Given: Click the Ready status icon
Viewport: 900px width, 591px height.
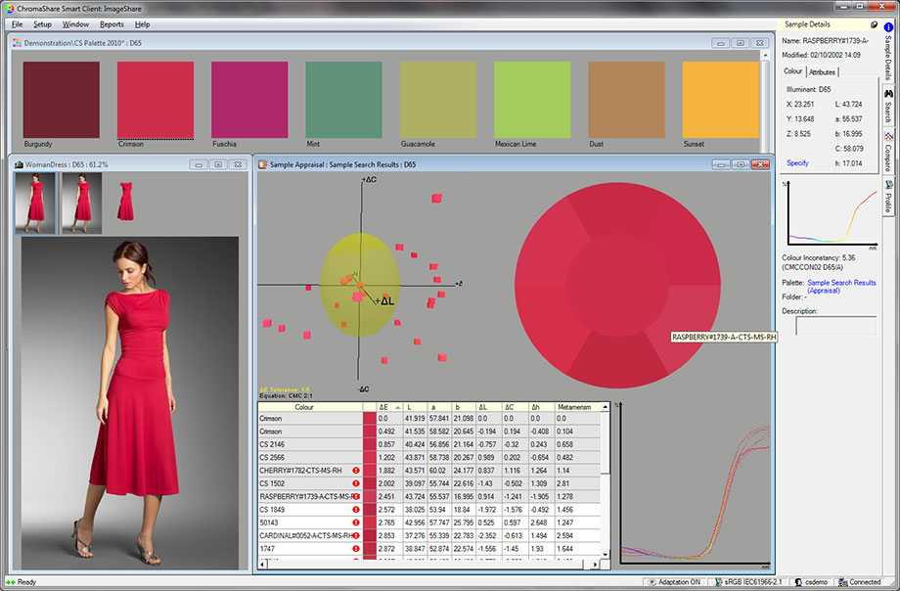Looking at the screenshot, I should (11, 582).
